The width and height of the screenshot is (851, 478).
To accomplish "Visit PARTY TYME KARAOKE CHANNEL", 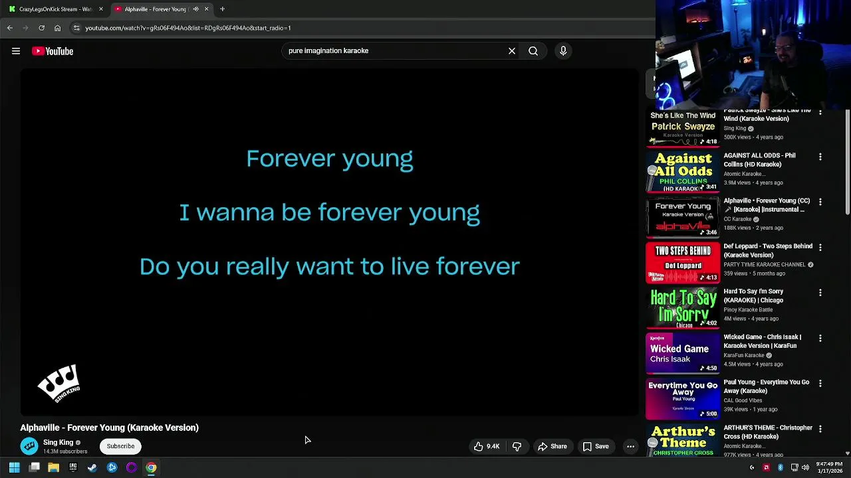I will (x=765, y=265).
